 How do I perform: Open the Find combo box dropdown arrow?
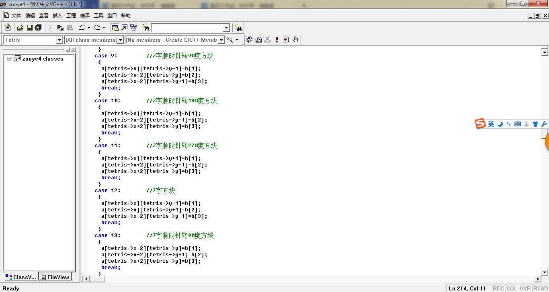tap(226, 28)
